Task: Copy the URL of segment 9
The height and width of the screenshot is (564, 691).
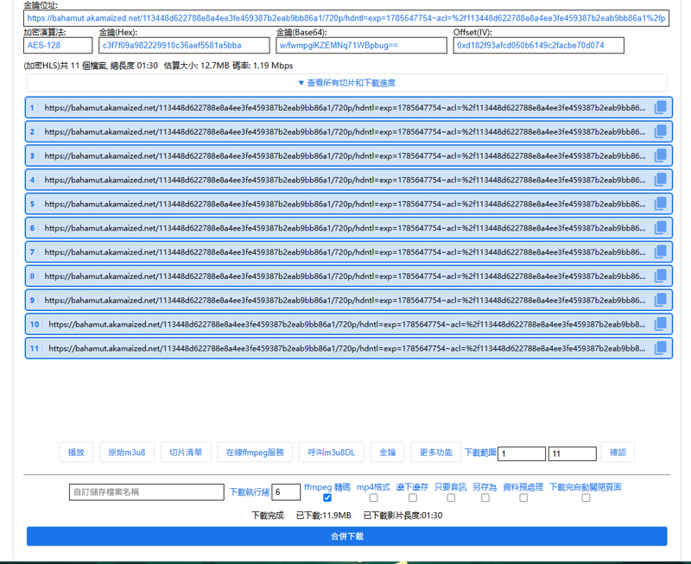Action: pos(660,300)
